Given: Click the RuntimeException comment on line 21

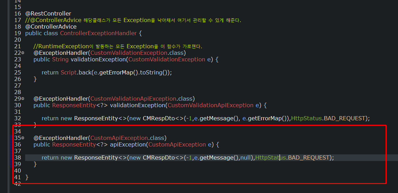Looking at the screenshot, I should (118, 47).
